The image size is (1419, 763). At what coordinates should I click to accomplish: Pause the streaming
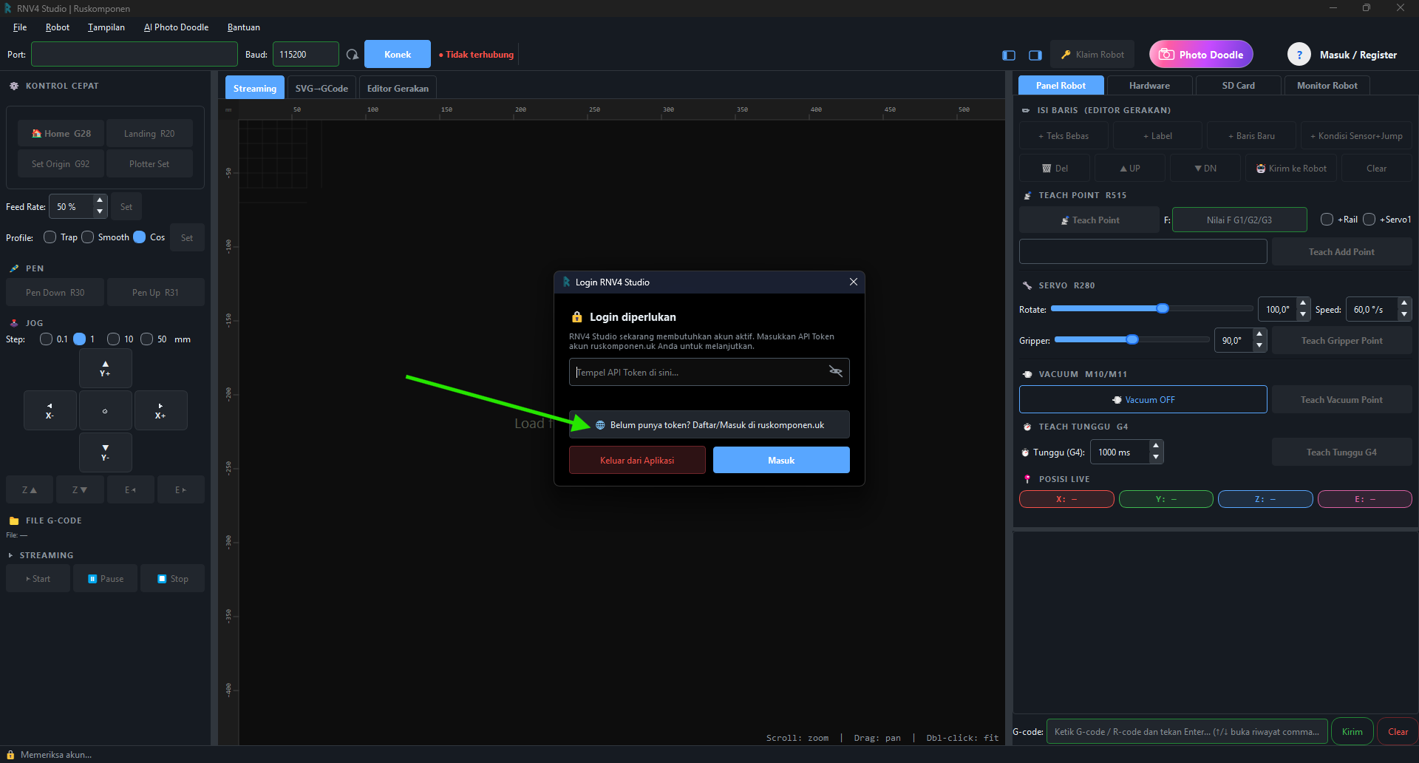tap(106, 579)
